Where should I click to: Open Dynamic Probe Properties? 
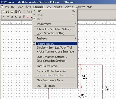coord(55,71)
